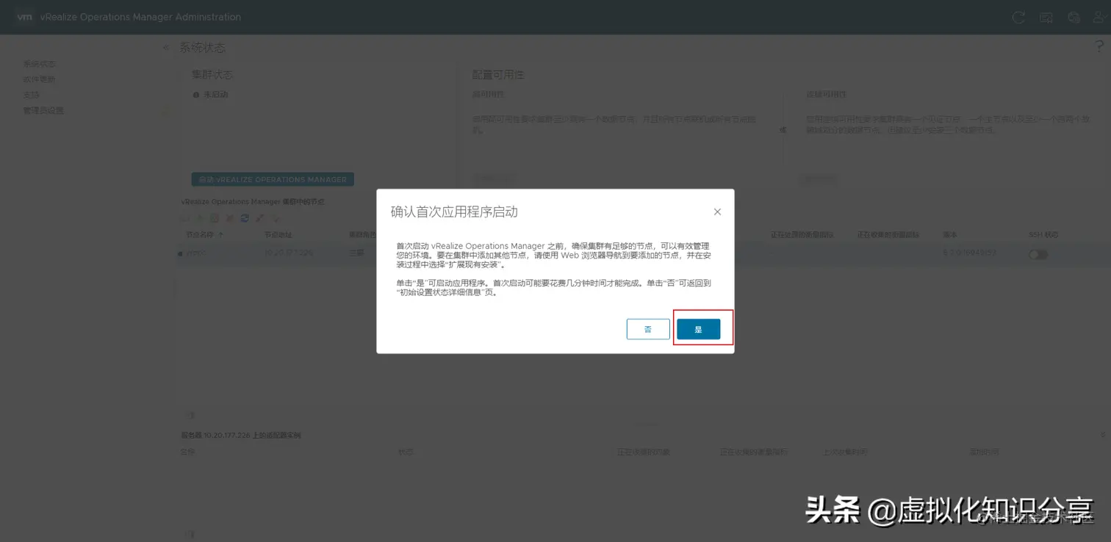Switch to 软件更新 in the sidebar
The image size is (1111, 542).
click(x=40, y=79)
